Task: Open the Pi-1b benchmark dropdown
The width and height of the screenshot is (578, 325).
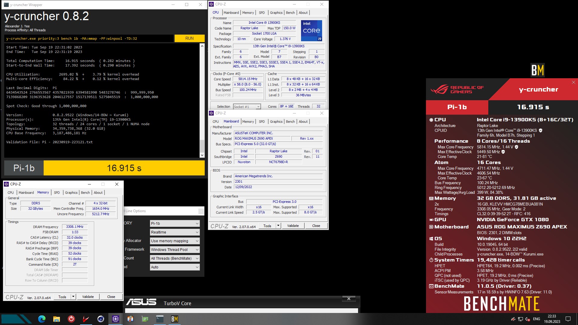Action: pyautogui.click(x=175, y=223)
